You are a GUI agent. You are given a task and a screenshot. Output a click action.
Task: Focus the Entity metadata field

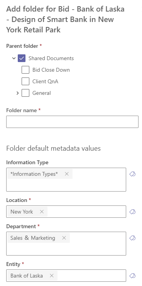coord(66,276)
